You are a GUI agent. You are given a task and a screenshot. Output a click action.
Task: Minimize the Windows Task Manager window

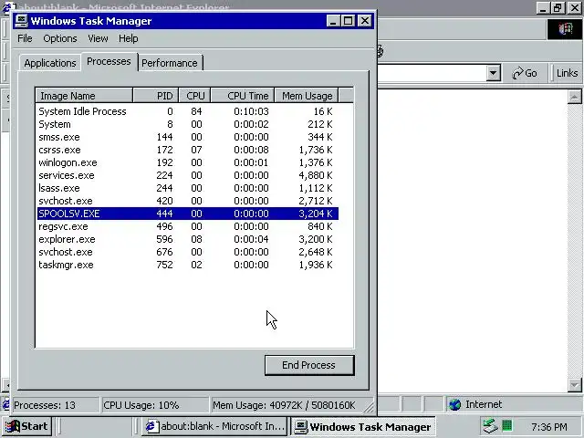(x=333, y=21)
